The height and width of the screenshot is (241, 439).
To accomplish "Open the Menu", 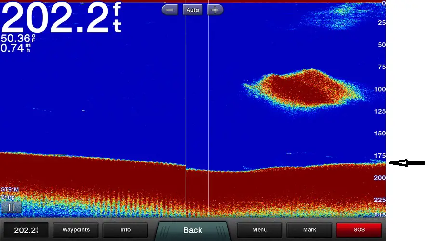I will click(260, 230).
